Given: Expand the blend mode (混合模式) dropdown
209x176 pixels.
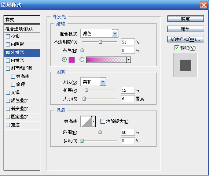Looking at the screenshot, I should [x=115, y=33].
